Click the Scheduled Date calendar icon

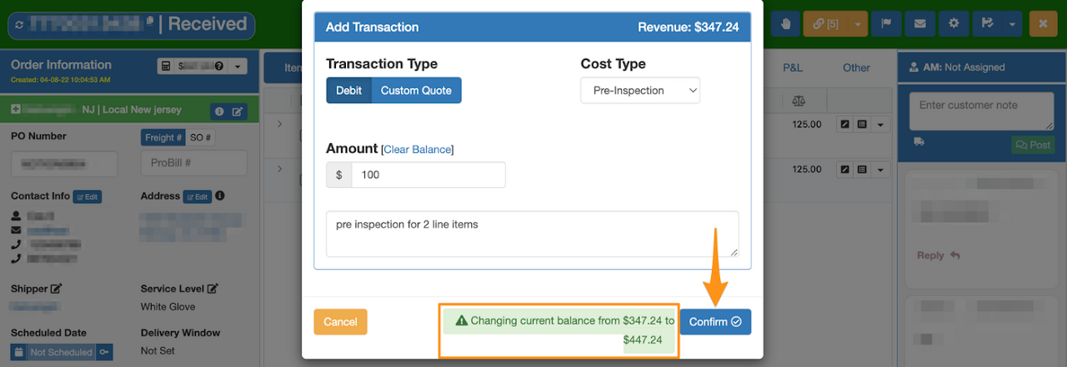[x=18, y=352]
